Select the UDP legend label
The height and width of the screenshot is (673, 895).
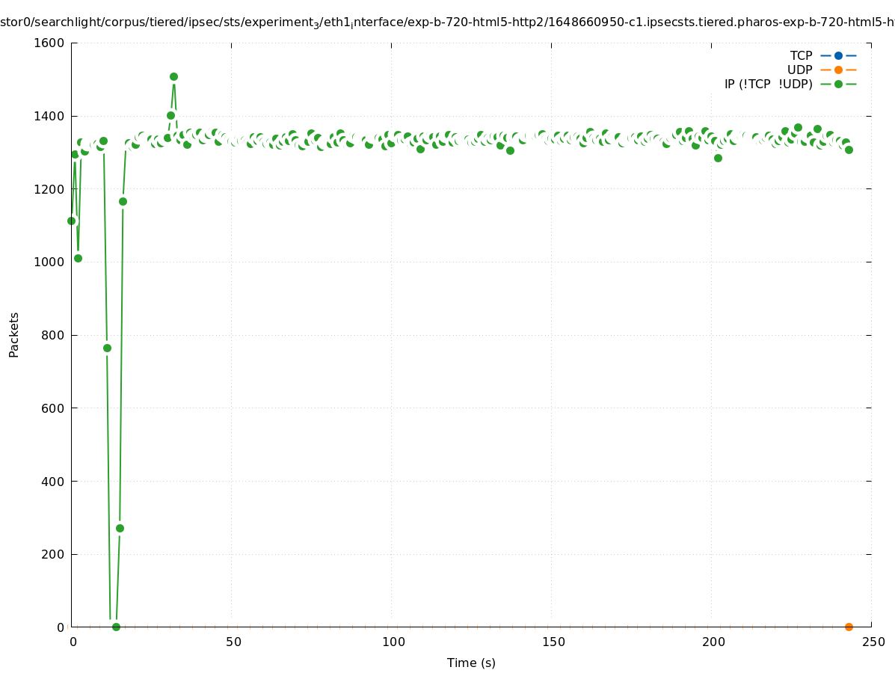[799, 70]
